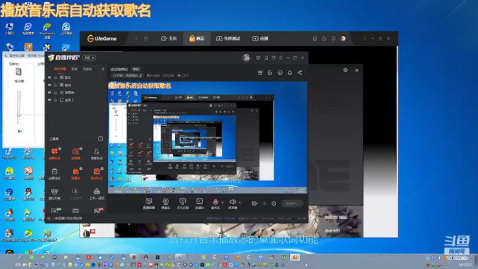Click the record video icon beside the live button
Image resolution: width=478 pixels, height=269 pixels.
[x=255, y=203]
